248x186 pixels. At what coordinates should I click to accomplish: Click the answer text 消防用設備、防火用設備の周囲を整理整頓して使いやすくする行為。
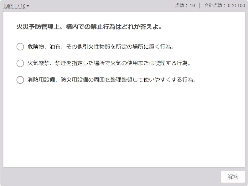(x=112, y=80)
